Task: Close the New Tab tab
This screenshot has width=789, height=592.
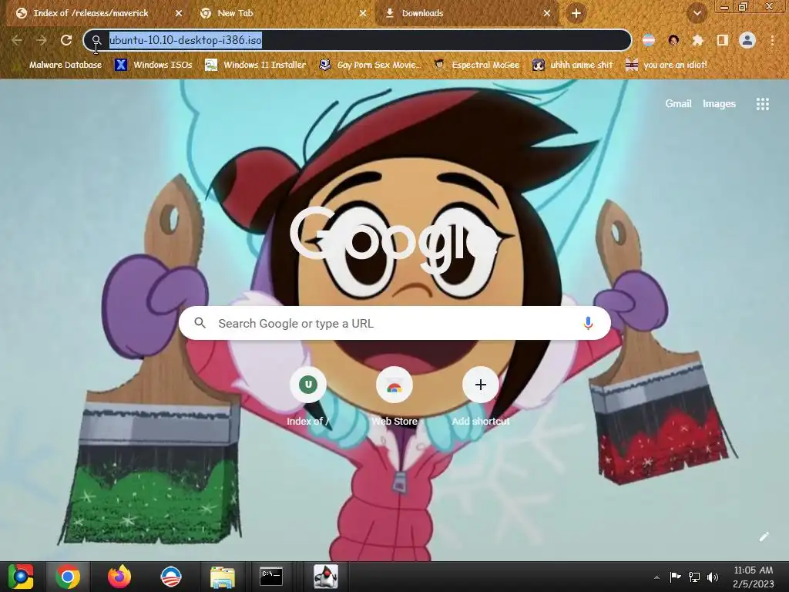Action: pos(363,13)
